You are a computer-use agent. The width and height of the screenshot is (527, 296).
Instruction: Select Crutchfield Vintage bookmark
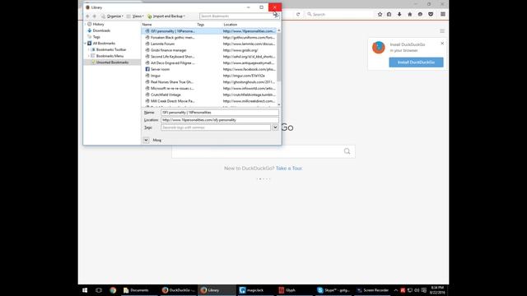pos(209,95)
